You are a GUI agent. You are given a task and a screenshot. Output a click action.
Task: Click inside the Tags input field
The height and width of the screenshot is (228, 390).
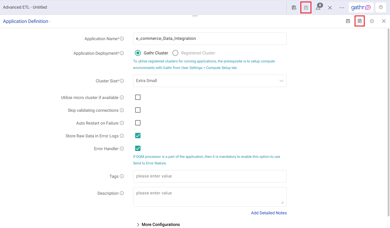point(210,176)
